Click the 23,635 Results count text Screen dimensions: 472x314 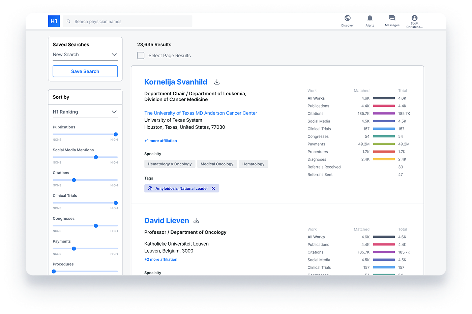pos(154,44)
